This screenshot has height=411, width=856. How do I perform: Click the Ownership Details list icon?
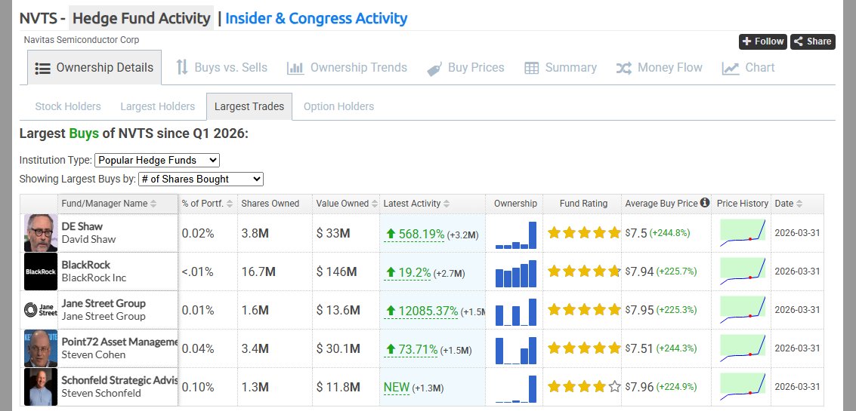[42, 68]
